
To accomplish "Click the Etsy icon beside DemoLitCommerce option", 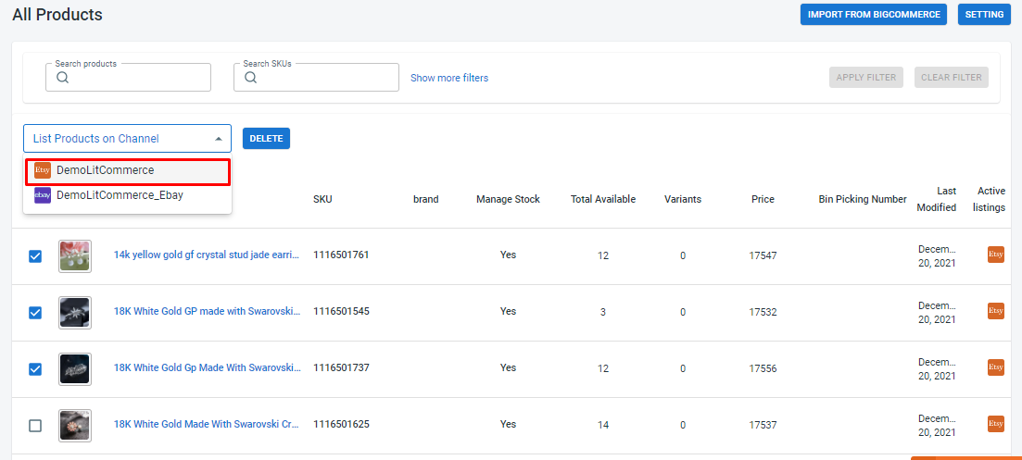I will (43, 170).
